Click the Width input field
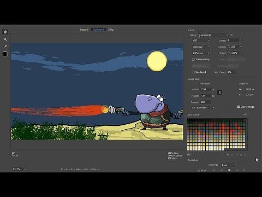The width and height of the screenshot is (262, 197). 205,89
